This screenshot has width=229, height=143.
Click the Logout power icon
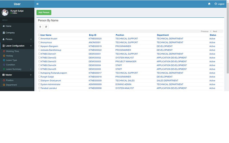pyautogui.click(x=216, y=4)
